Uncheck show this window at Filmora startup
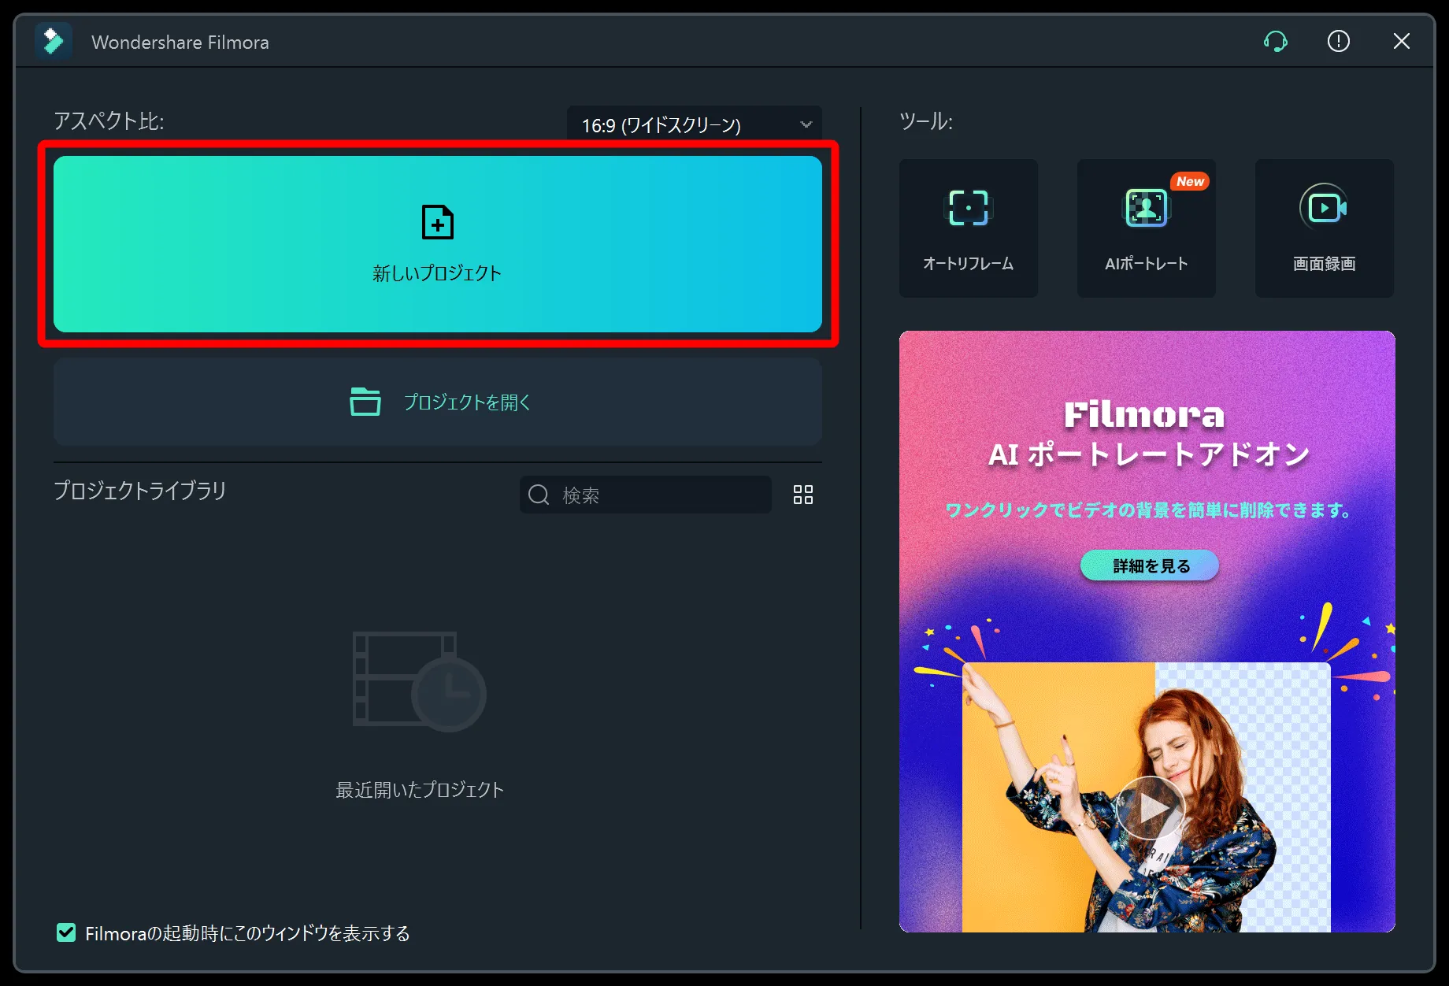Image resolution: width=1449 pixels, height=986 pixels. 66,933
